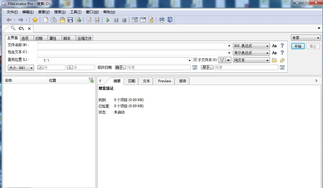Save the current search with the disk icon
Image resolution: width=323 pixels, height=188 pixels.
click(70, 20)
